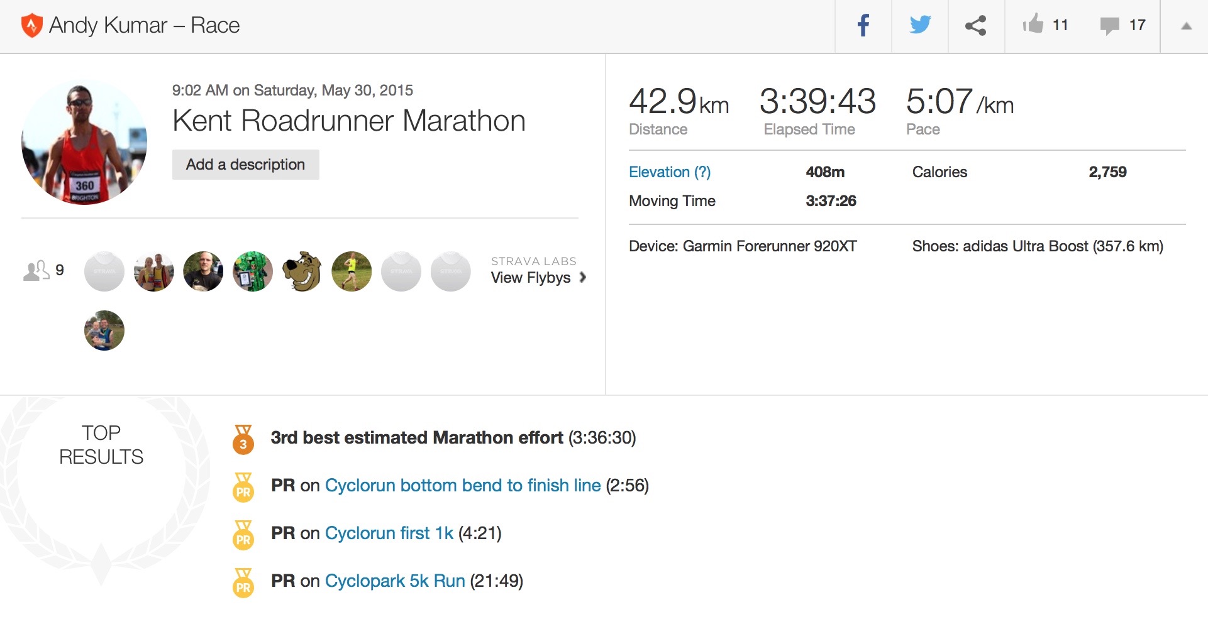Click Andy Kumar's profile photo
The height and width of the screenshot is (634, 1208).
click(x=84, y=143)
